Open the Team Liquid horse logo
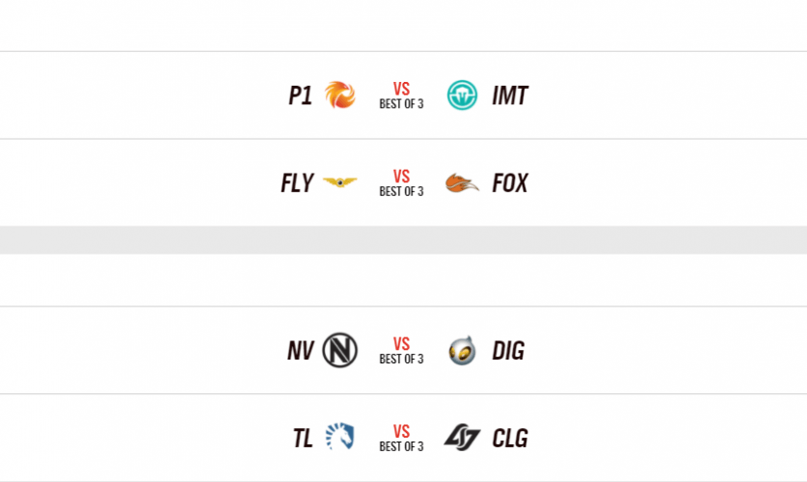Screen dimensions: 807x482 (339, 438)
